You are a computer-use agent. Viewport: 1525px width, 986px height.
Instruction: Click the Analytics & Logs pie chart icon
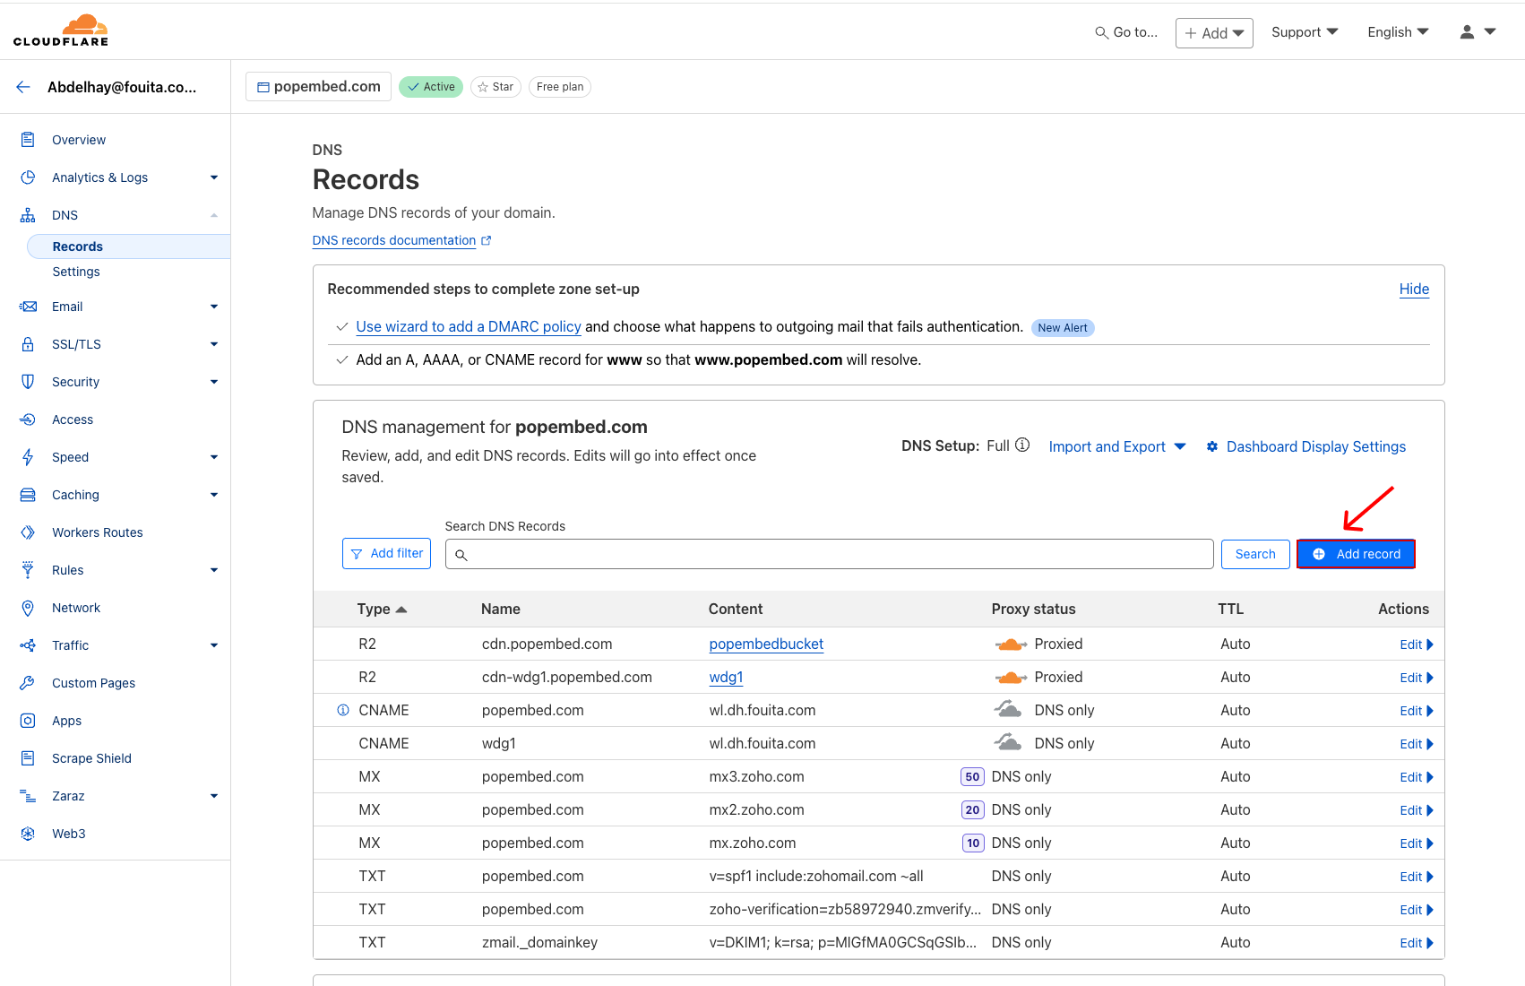(x=28, y=177)
